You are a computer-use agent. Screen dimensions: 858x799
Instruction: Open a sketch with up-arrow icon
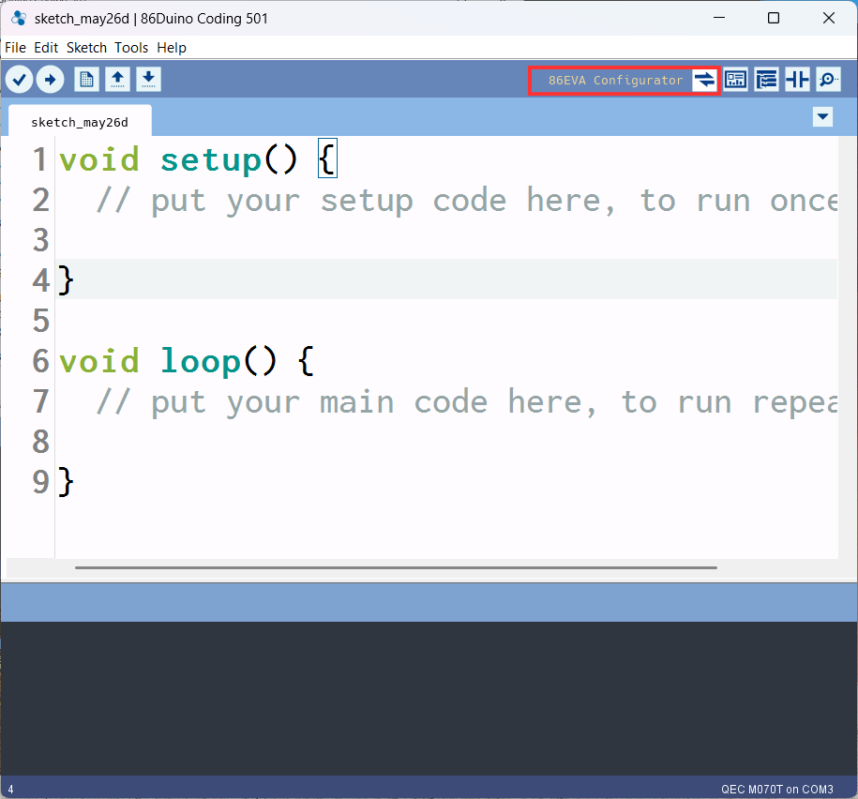(x=117, y=80)
